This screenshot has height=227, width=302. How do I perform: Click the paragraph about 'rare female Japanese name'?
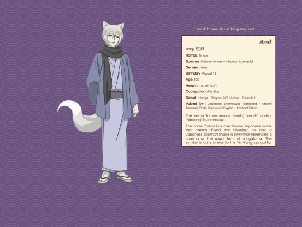coord(229,136)
